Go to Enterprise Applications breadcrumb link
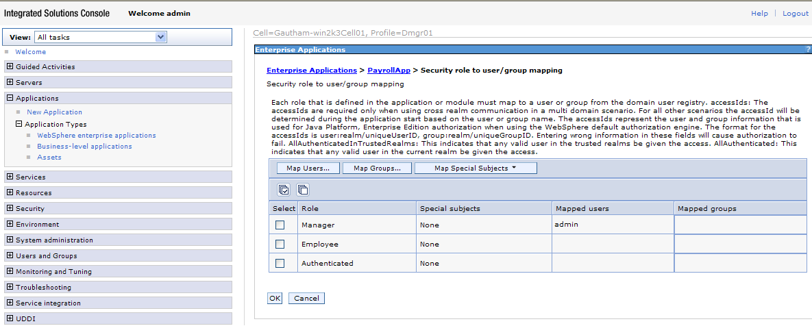 tap(312, 71)
